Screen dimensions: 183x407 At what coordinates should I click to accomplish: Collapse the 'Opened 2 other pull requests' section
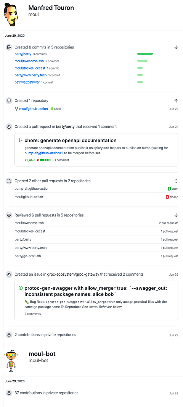(176, 181)
